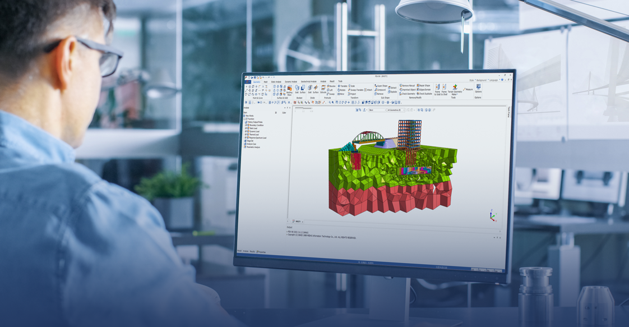The width and height of the screenshot is (629, 327).
Task: Toggle the Boundary Condition checkbox
Action: coord(247,125)
